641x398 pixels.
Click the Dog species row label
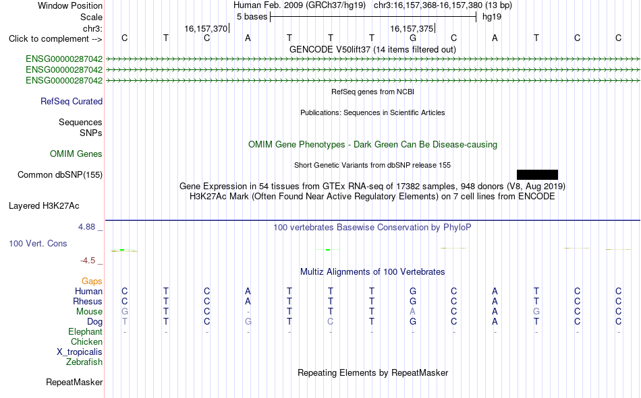(x=95, y=322)
